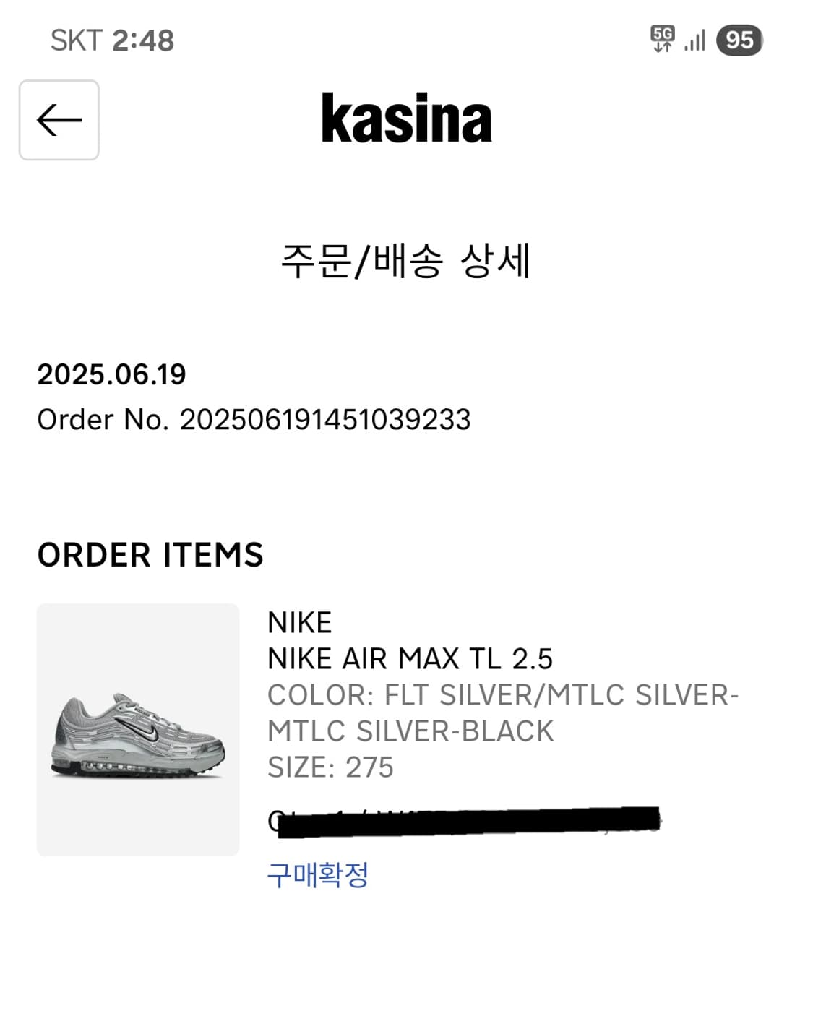Screen dimensions: 813x1016
Task: Select the order number 202506191451039233
Action: tap(325, 419)
